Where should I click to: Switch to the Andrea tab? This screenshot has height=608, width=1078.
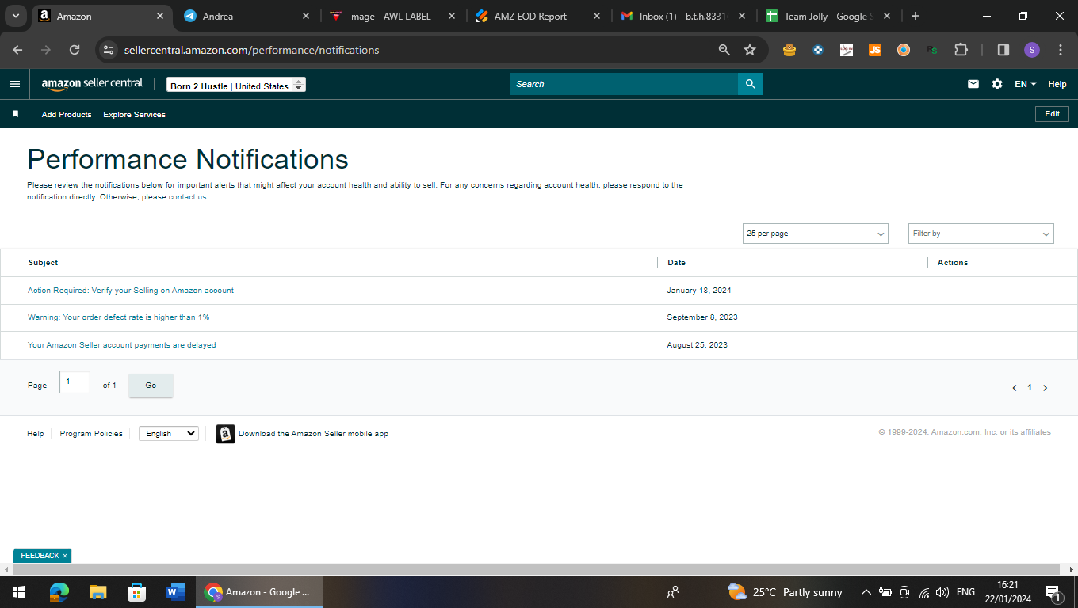click(x=246, y=16)
